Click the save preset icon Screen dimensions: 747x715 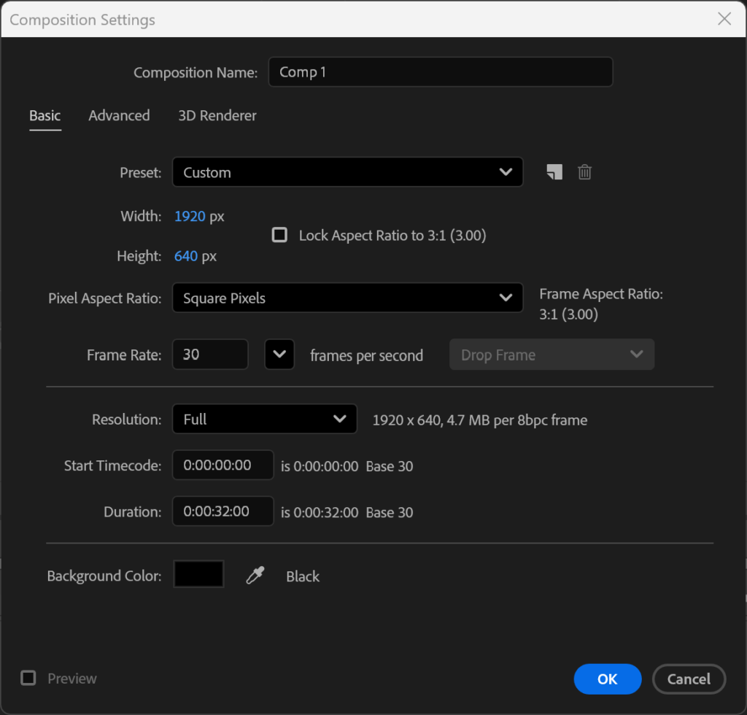[554, 172]
